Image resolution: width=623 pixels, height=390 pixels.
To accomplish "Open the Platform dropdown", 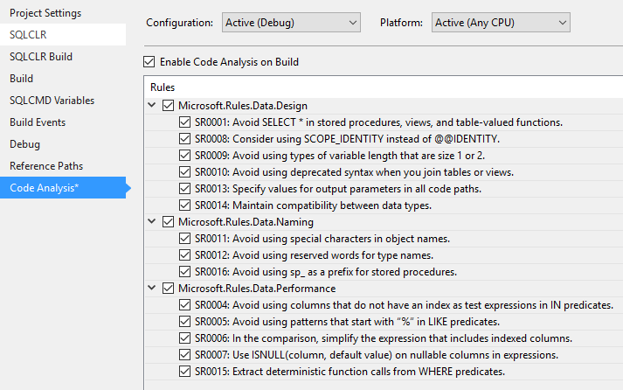I will click(x=501, y=23).
